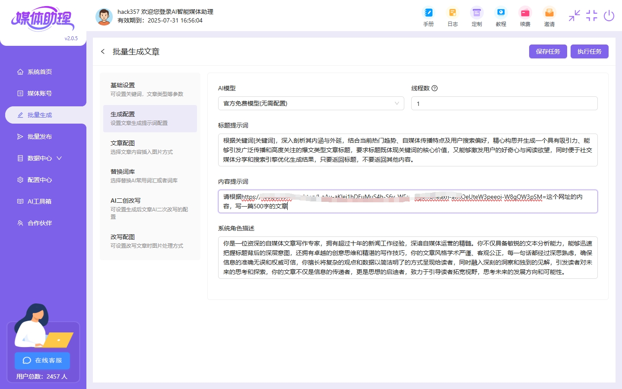Open the AI模型 dropdown

(x=311, y=103)
